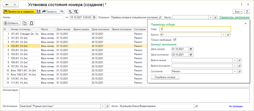The height and width of the screenshot is (111, 254).
Task: Click the Время начала column header
Action: pyautogui.click(x=82, y=29)
